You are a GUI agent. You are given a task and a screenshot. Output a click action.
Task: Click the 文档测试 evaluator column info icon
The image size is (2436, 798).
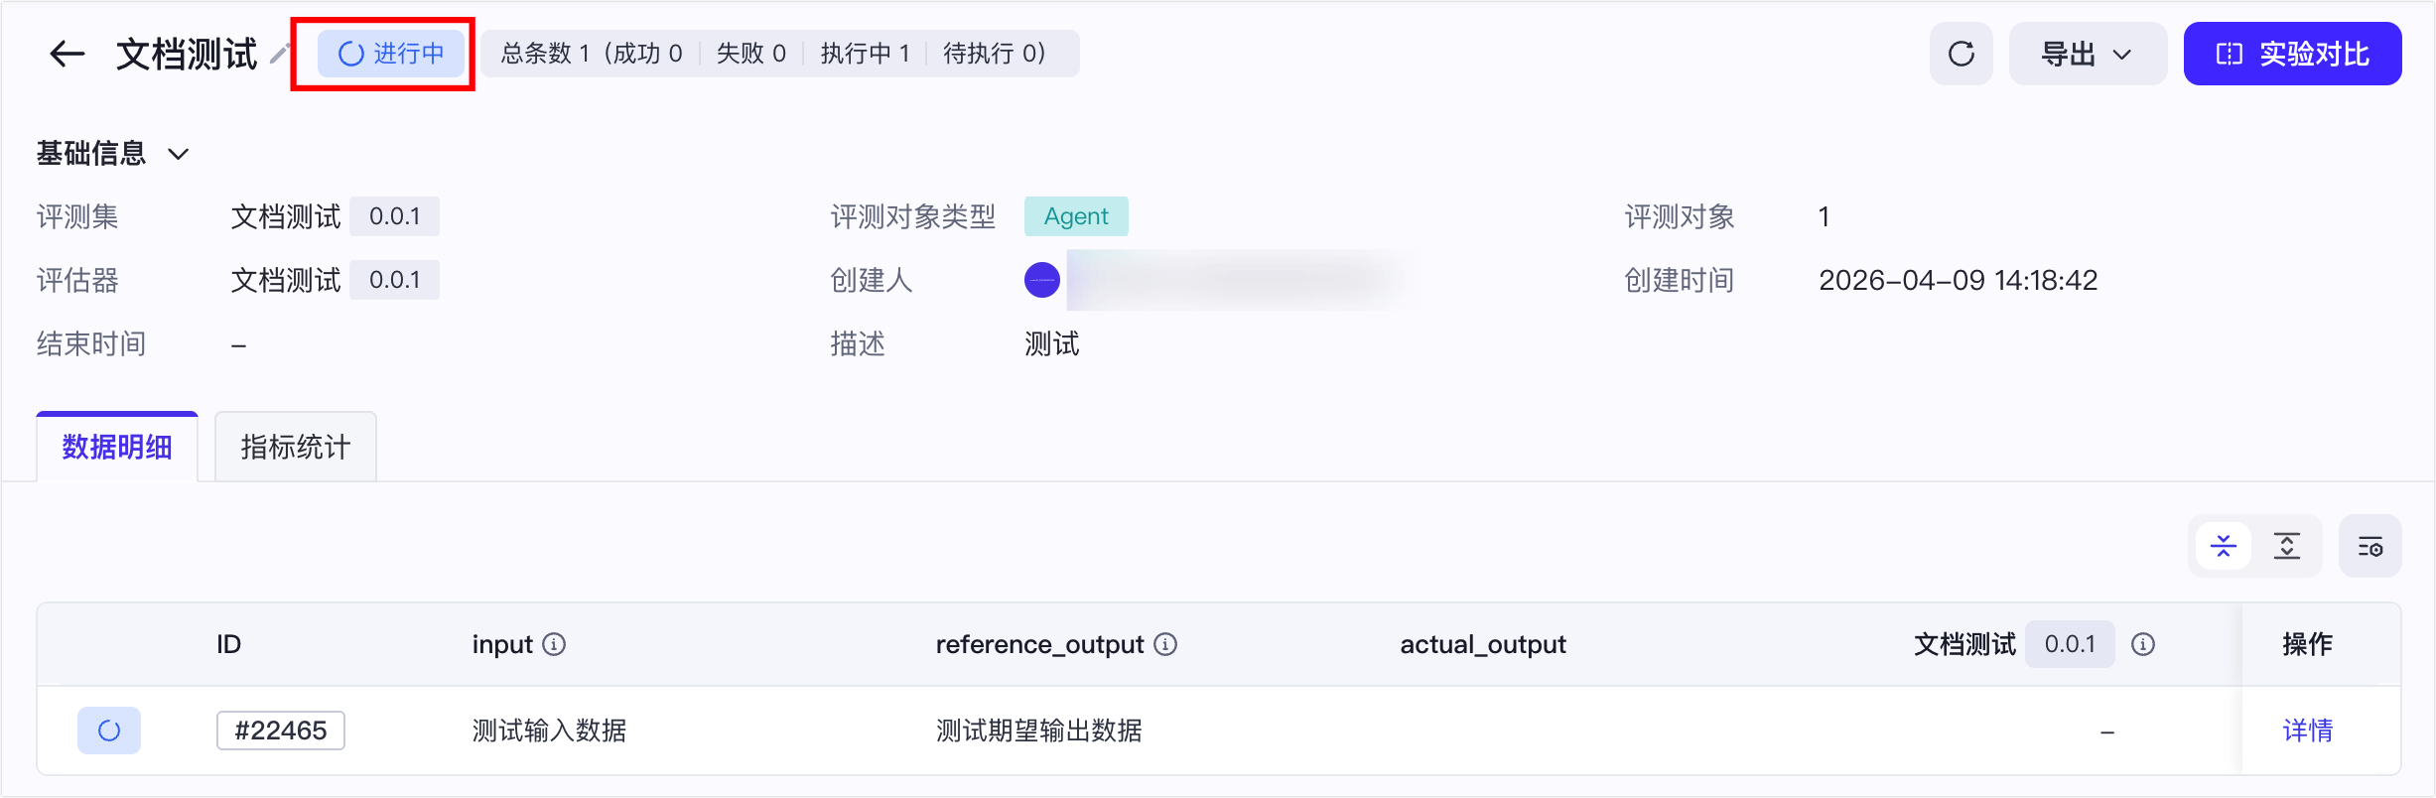coord(2143,644)
